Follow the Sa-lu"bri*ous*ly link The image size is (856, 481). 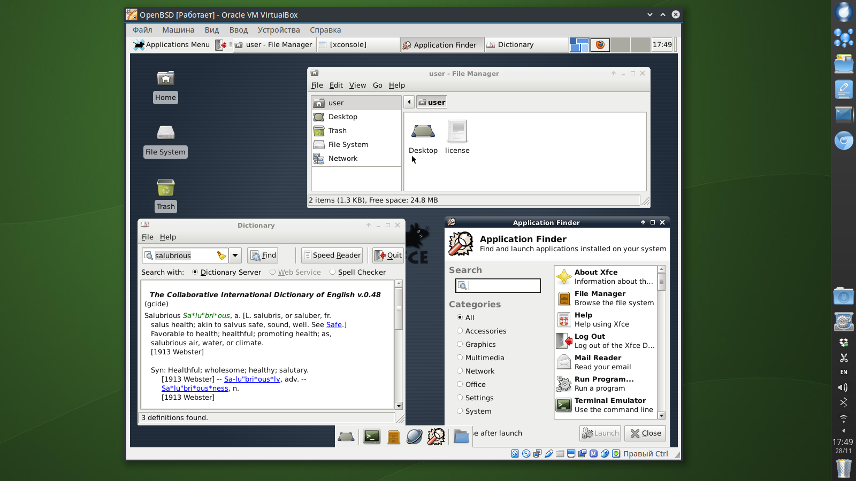coord(252,379)
